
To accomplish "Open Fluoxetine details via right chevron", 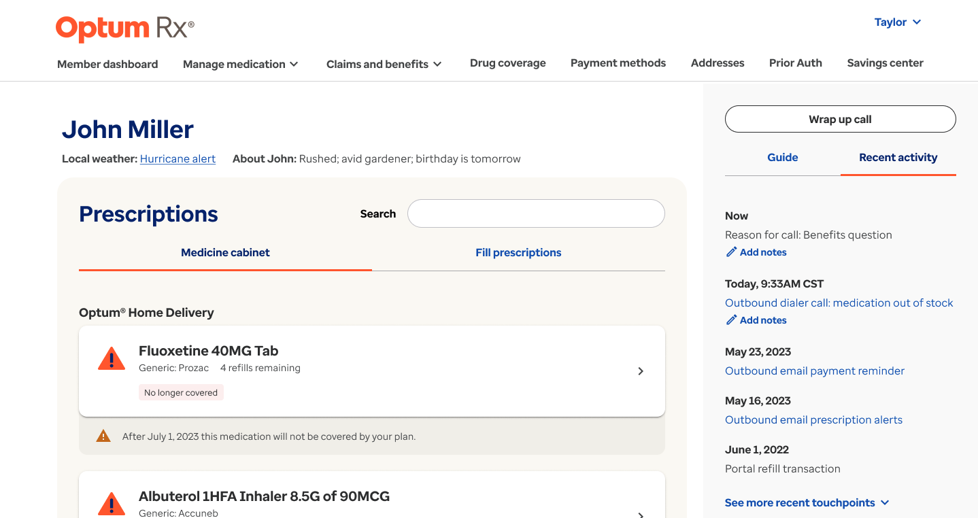I will coord(640,371).
